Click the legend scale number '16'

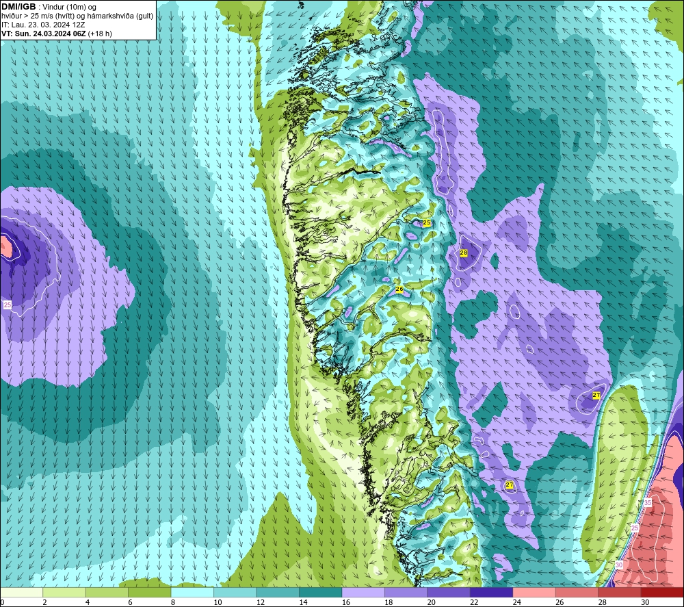(x=346, y=602)
